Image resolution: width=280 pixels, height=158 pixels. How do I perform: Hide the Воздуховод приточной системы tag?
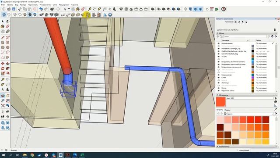219,65
